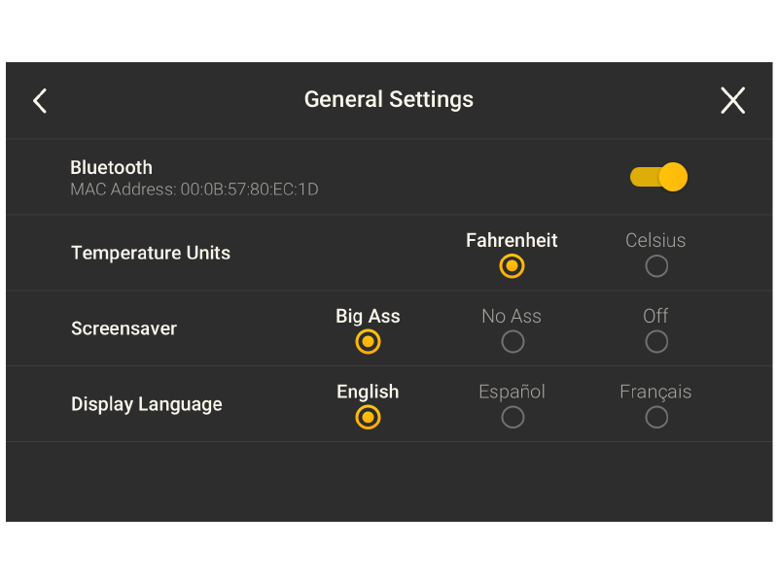Select the Fahrenheit radio button circle
Viewport: 778px width, 583px height.
512,266
